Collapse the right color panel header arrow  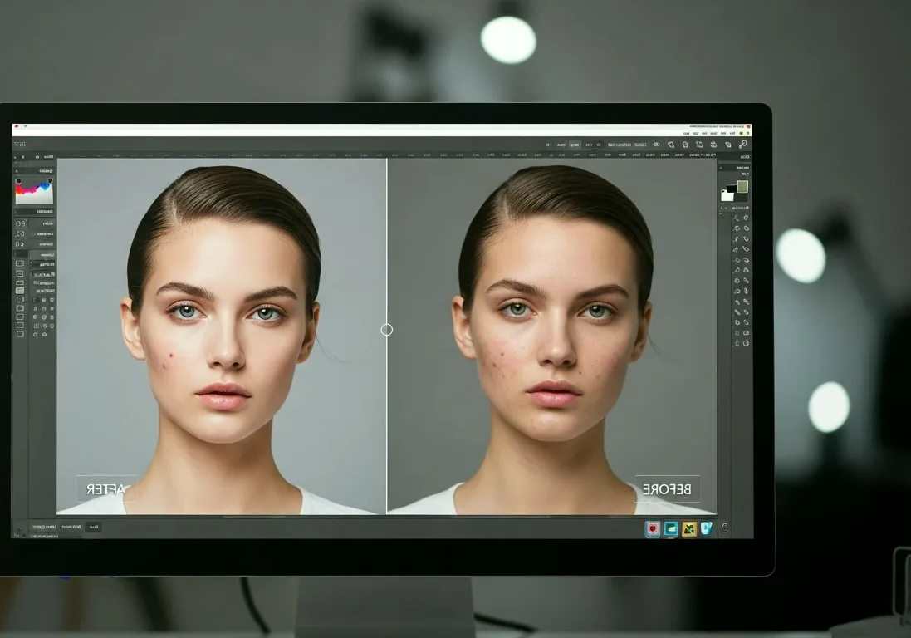coord(721,168)
